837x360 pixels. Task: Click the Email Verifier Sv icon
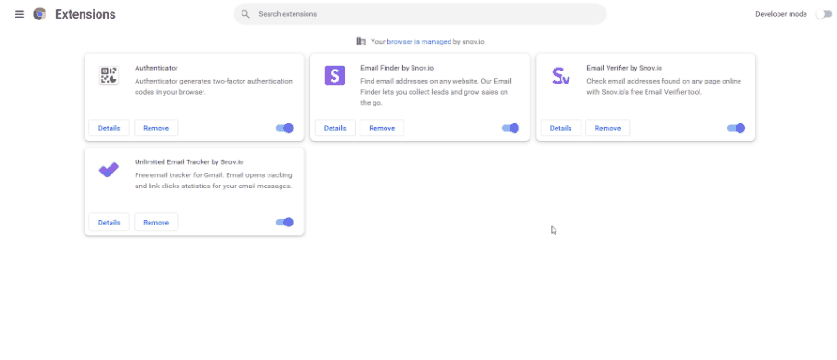click(x=560, y=76)
